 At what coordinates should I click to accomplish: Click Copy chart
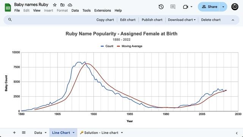pos(105,20)
